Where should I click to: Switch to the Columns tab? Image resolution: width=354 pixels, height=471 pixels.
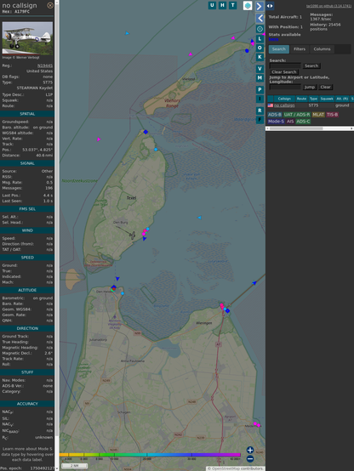(322, 49)
